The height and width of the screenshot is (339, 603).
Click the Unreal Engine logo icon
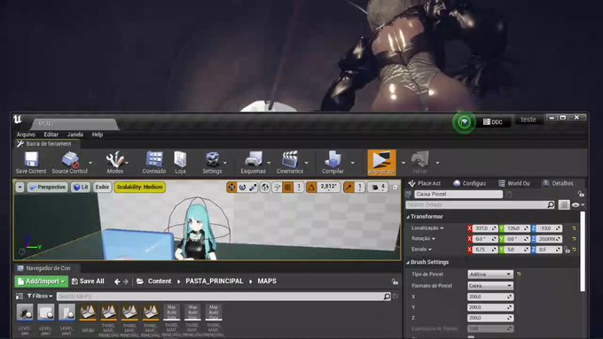[x=18, y=119]
